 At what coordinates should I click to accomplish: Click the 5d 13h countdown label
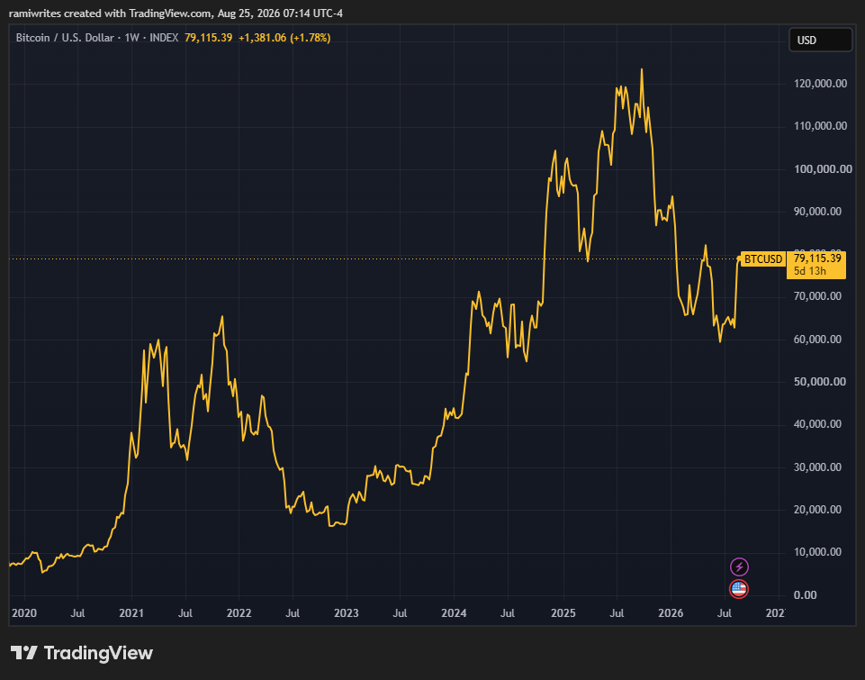pyautogui.click(x=810, y=271)
